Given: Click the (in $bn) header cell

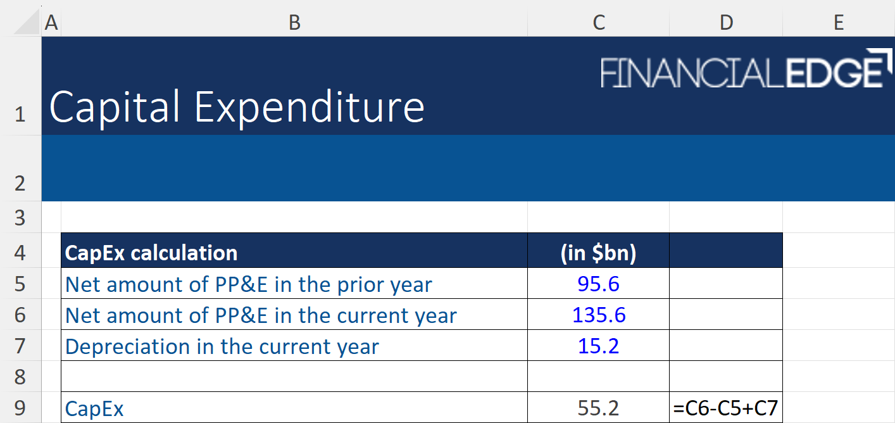Looking at the screenshot, I should [598, 253].
